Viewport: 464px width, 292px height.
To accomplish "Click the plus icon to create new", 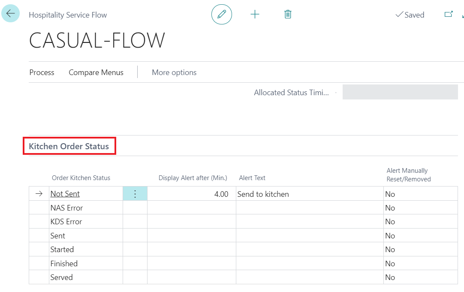I will 255,15.
